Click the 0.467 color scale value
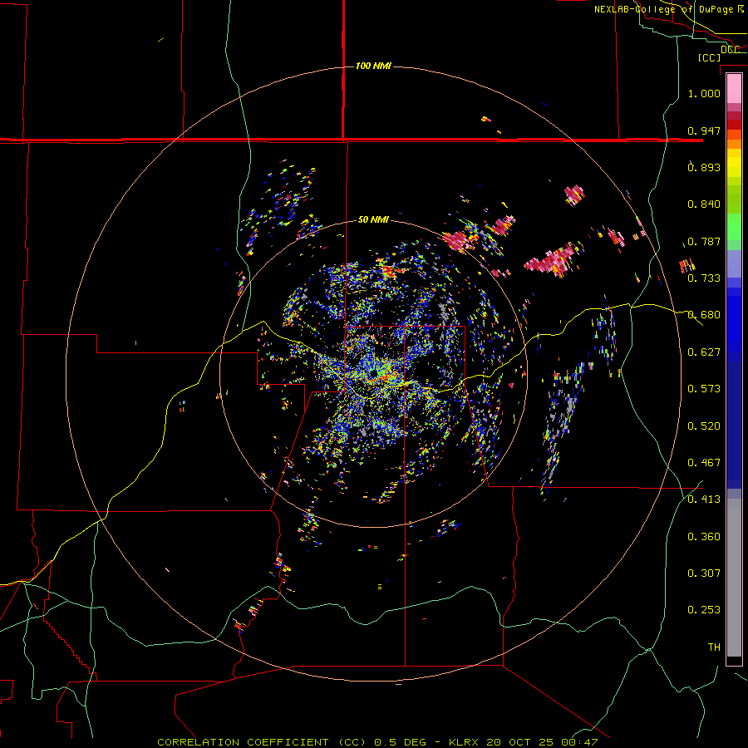 pos(704,463)
